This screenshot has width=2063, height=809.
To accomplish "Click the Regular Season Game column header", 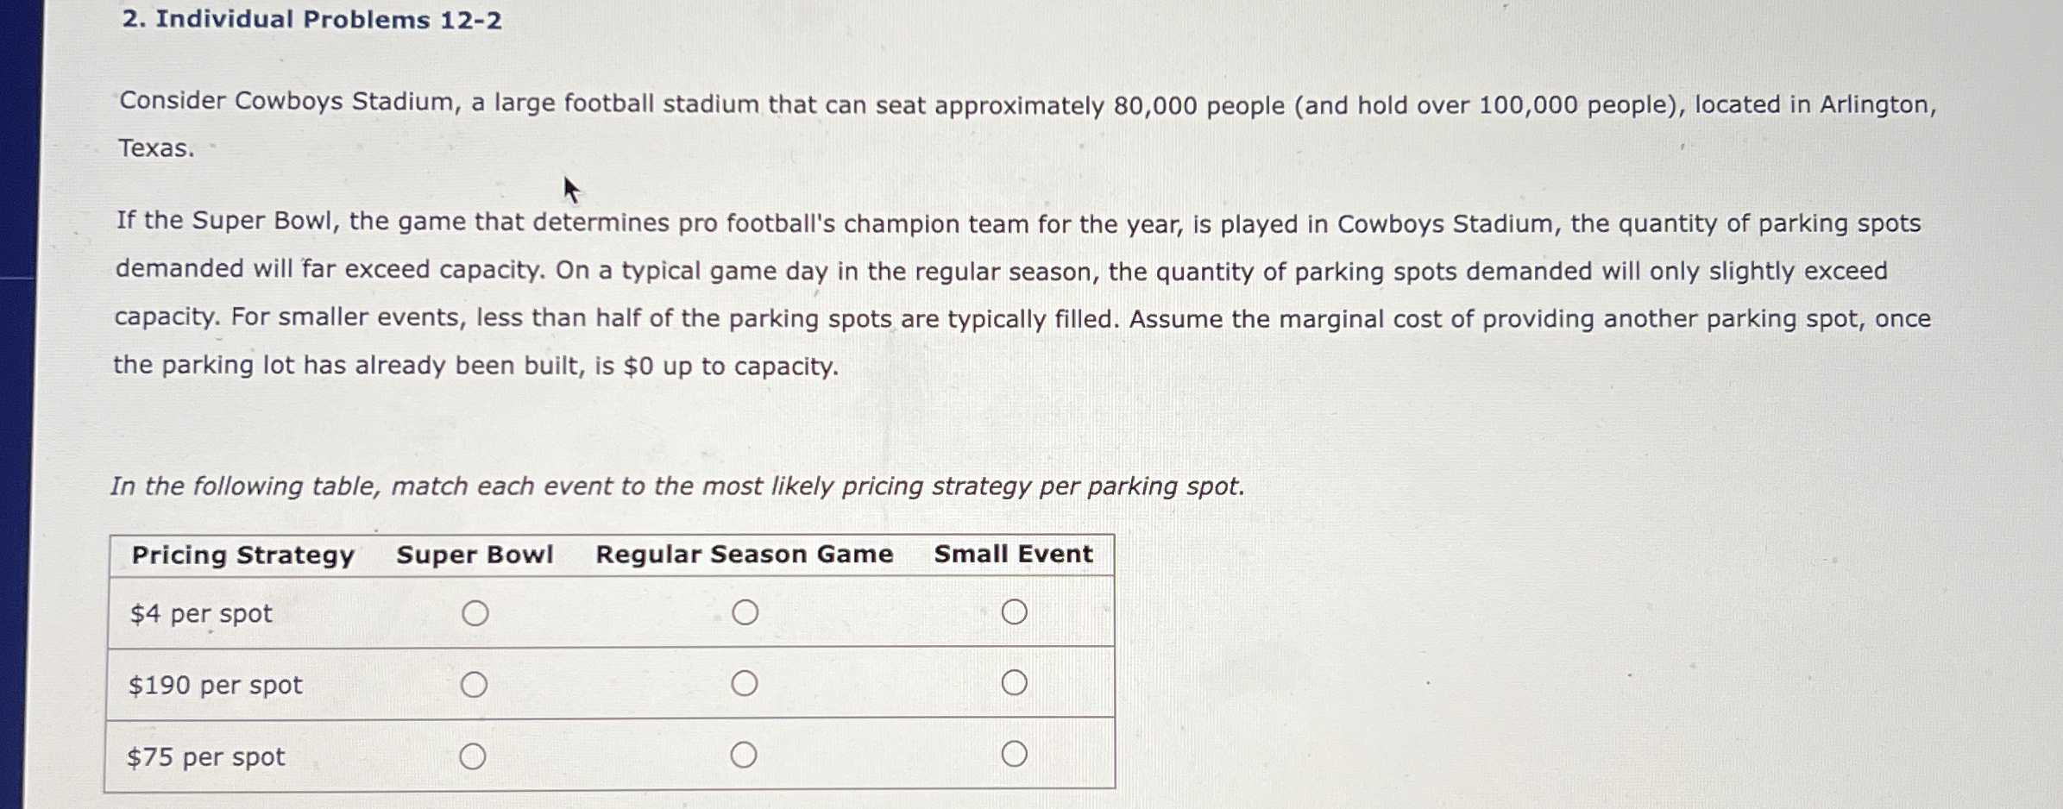I will click(745, 555).
